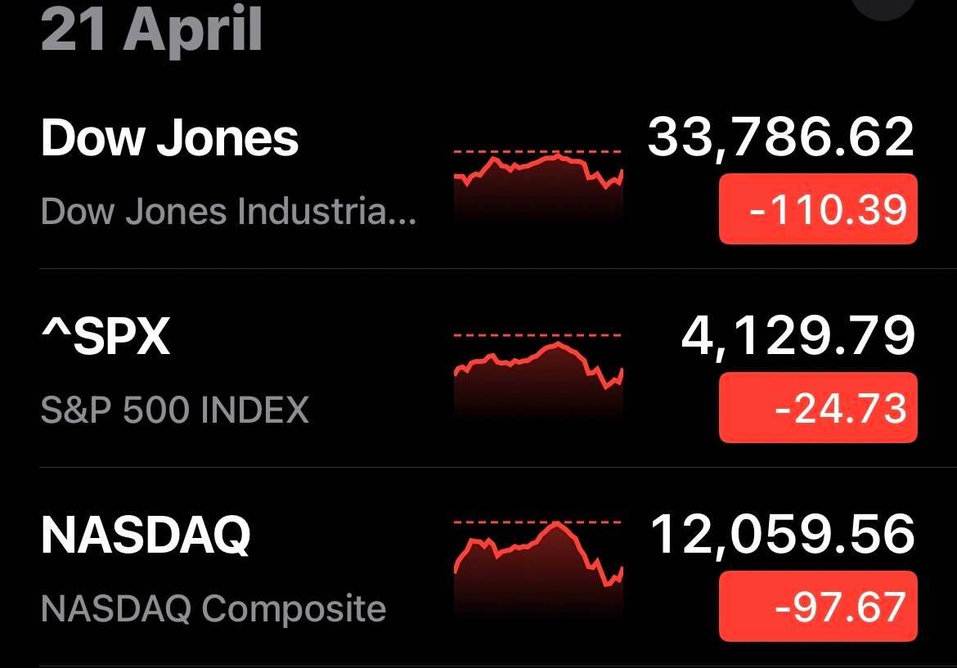Toggle the -24.73 change badge
This screenshot has width=957, height=668.
(818, 407)
